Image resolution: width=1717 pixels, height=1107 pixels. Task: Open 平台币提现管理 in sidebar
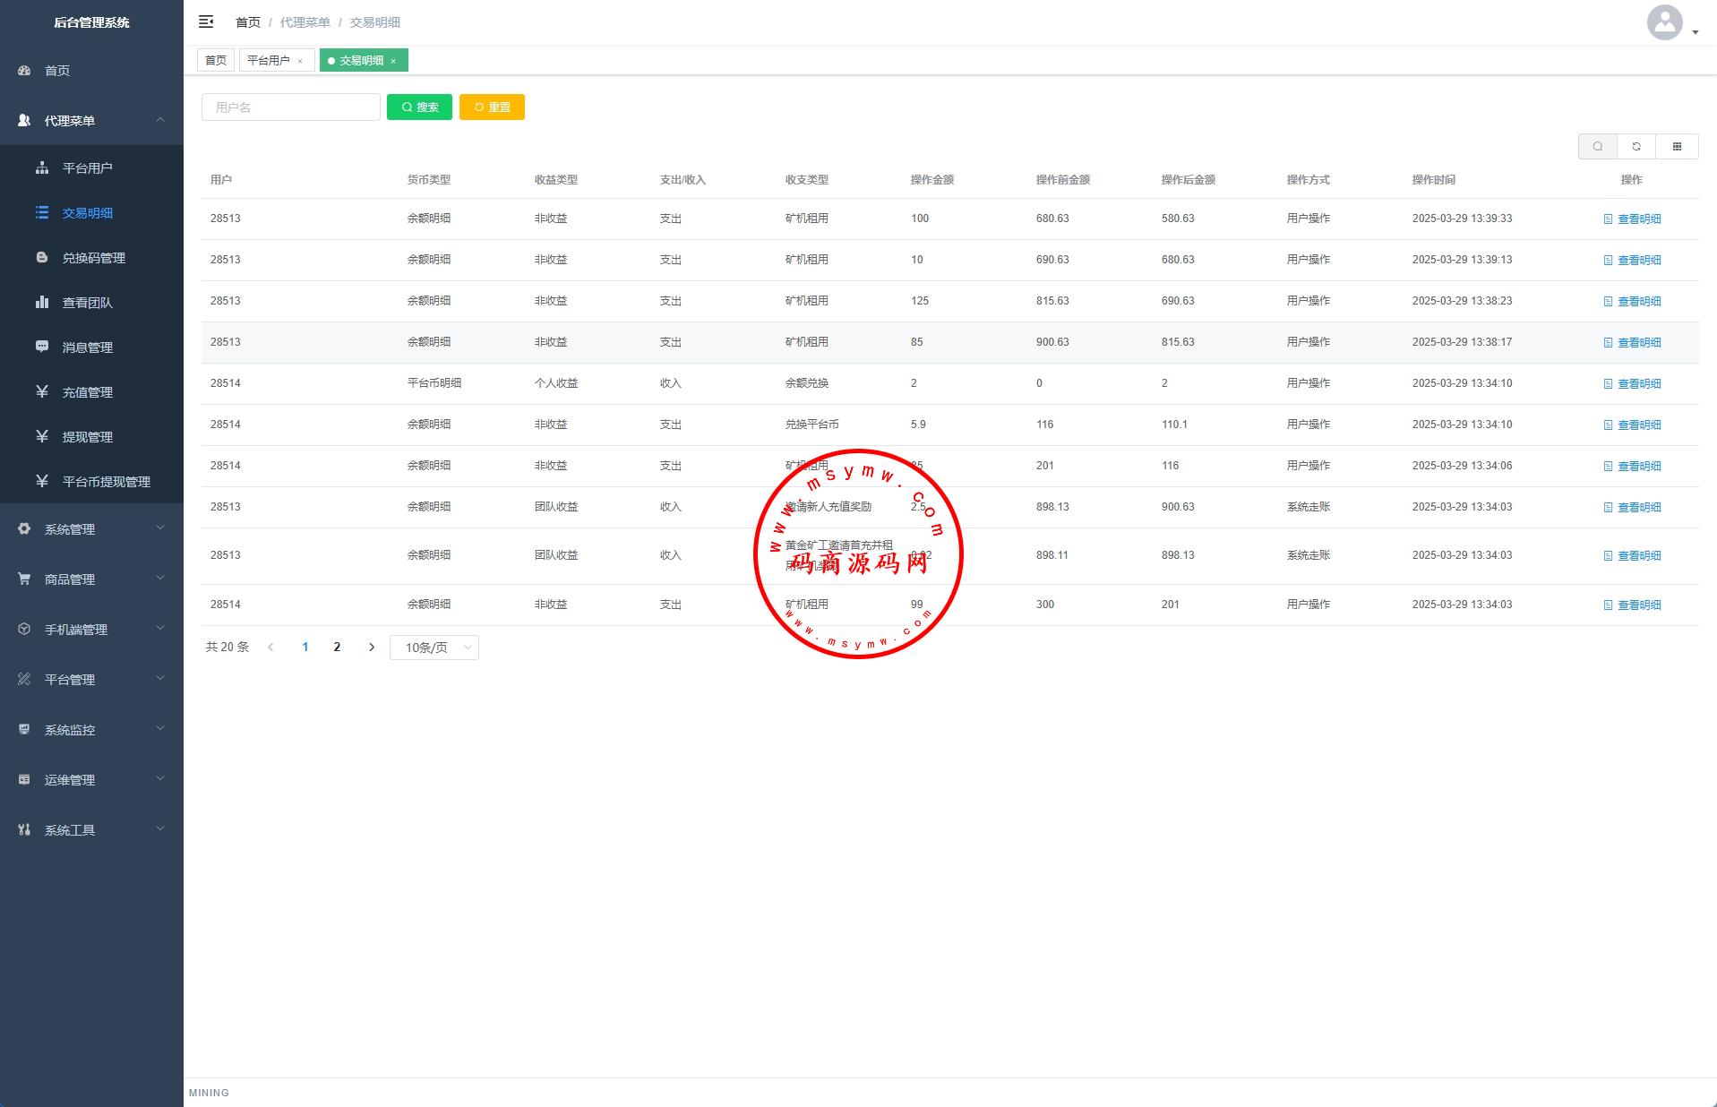coord(91,482)
